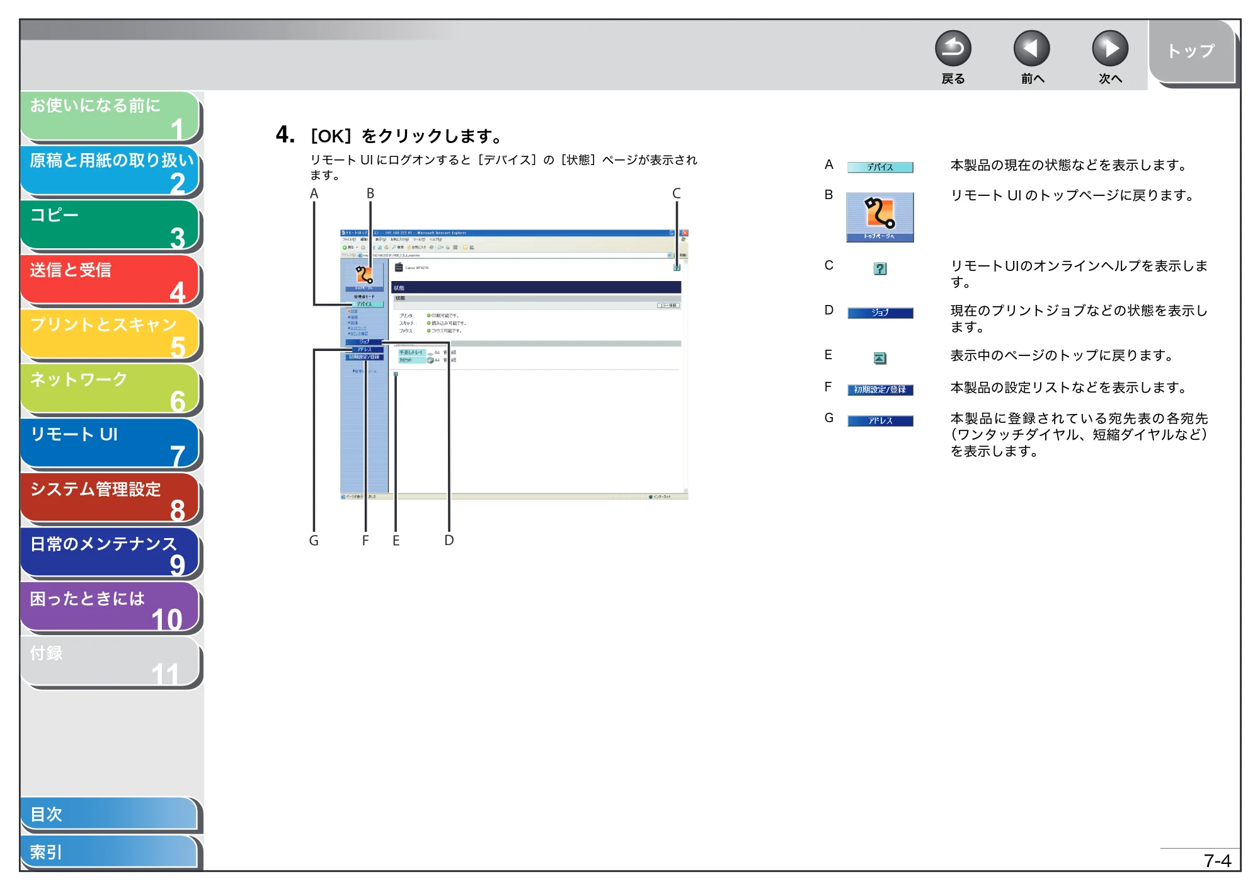Go to 目次 table of contents
1260x891 pixels.
tap(109, 814)
